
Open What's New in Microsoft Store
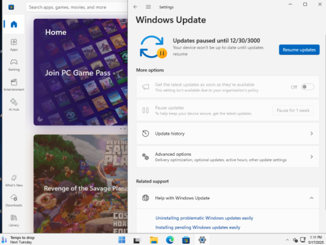click(14, 180)
